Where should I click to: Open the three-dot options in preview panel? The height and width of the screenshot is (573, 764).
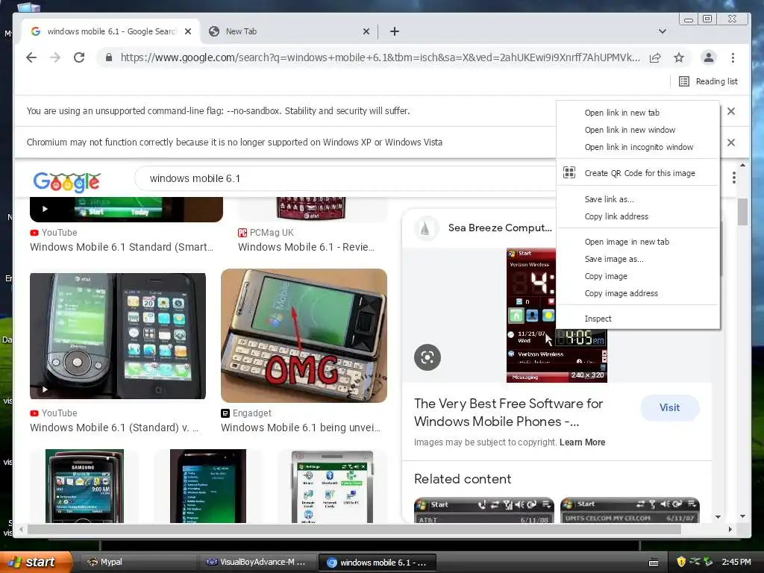pos(734,178)
